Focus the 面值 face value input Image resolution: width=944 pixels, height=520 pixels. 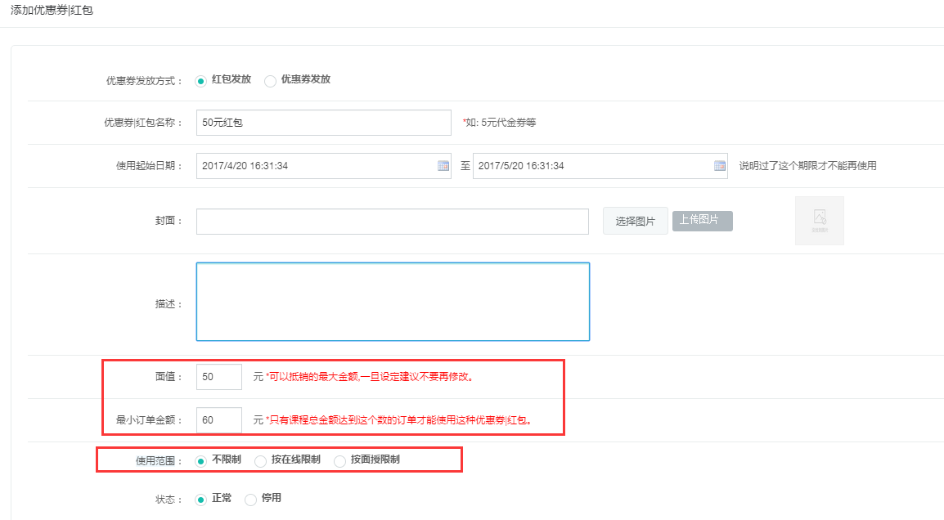(x=218, y=377)
